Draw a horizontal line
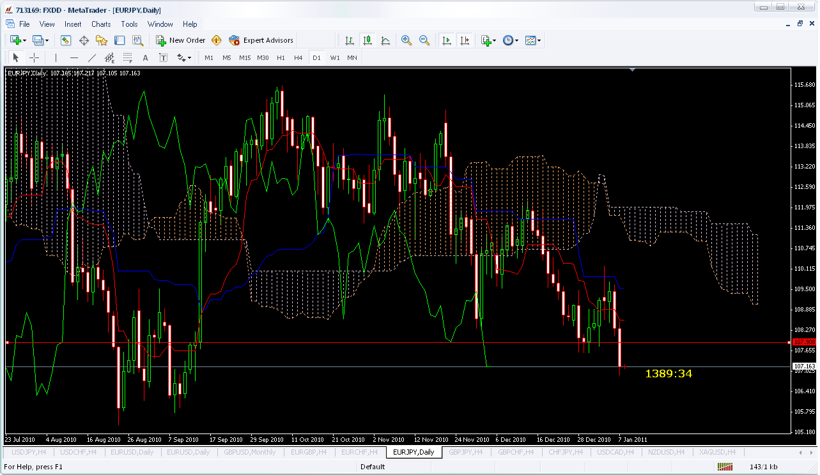This screenshot has height=475, width=820. 74,57
